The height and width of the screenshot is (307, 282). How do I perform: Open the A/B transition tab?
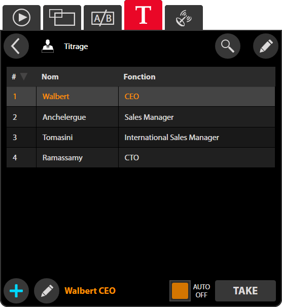102,18
